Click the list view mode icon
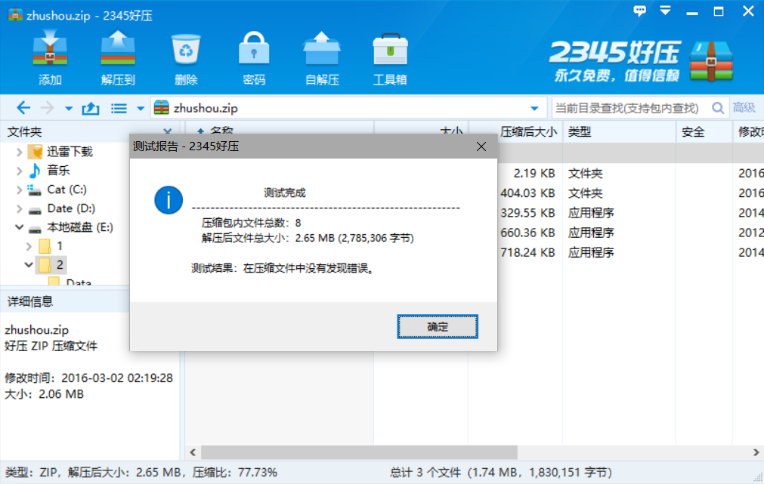The image size is (764, 484). pos(119,108)
